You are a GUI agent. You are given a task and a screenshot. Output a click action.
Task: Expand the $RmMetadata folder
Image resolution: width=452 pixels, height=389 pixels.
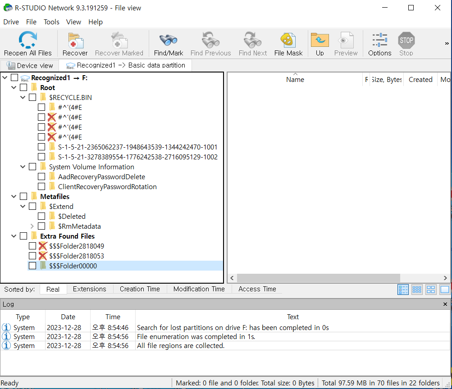[x=32, y=226]
